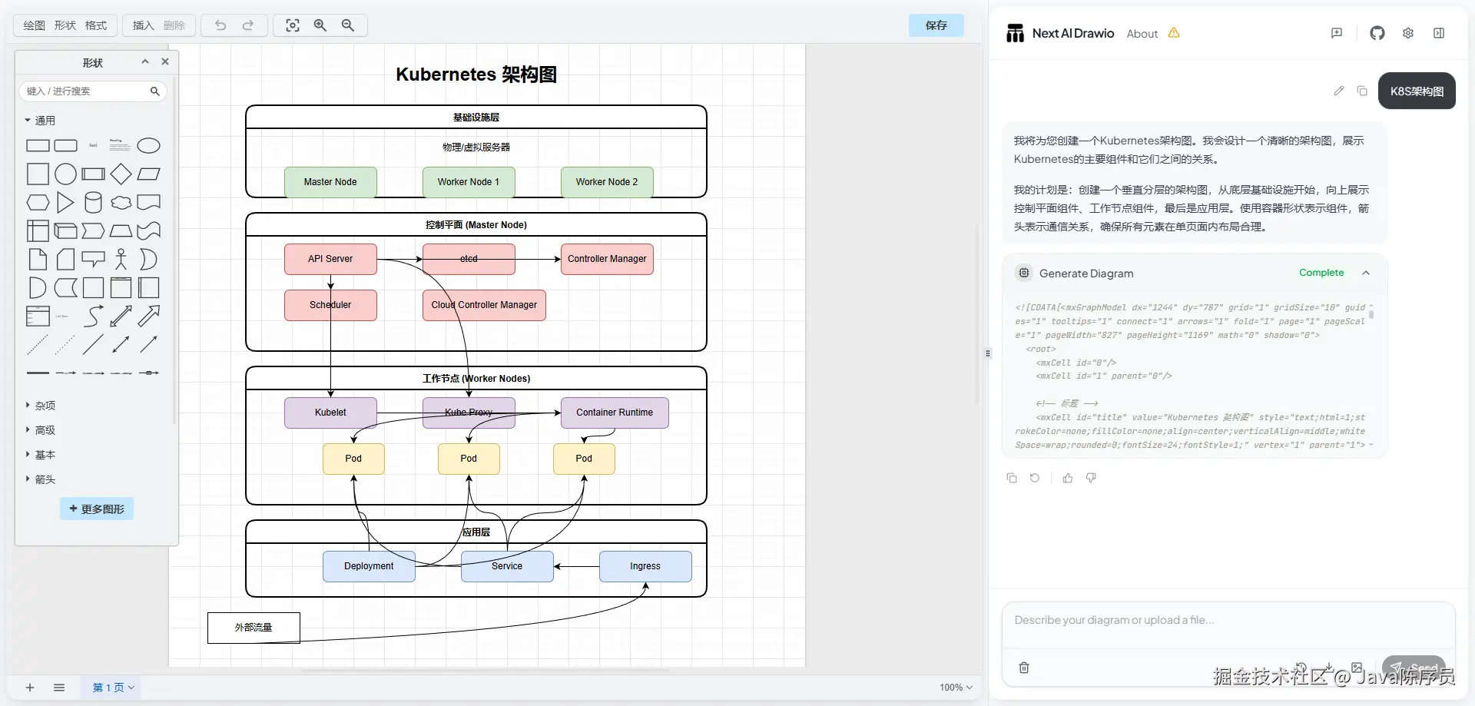Screen dimensions: 1475x706
Task: Expand the 高级 shapes section
Action: (x=40, y=430)
